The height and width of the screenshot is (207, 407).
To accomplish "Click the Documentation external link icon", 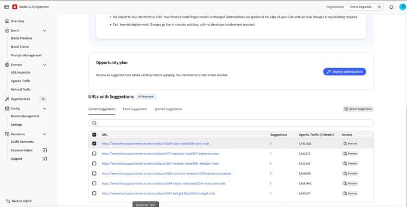I will pyautogui.click(x=44, y=150).
